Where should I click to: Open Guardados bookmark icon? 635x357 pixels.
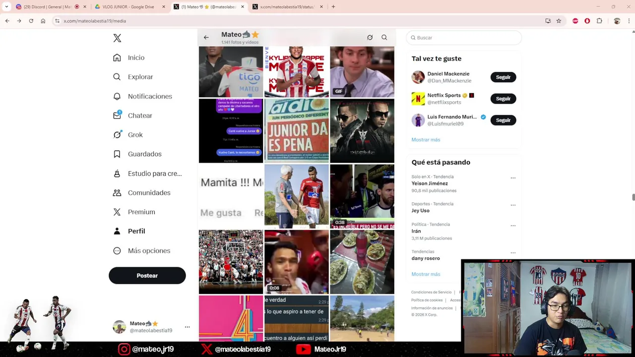click(117, 154)
